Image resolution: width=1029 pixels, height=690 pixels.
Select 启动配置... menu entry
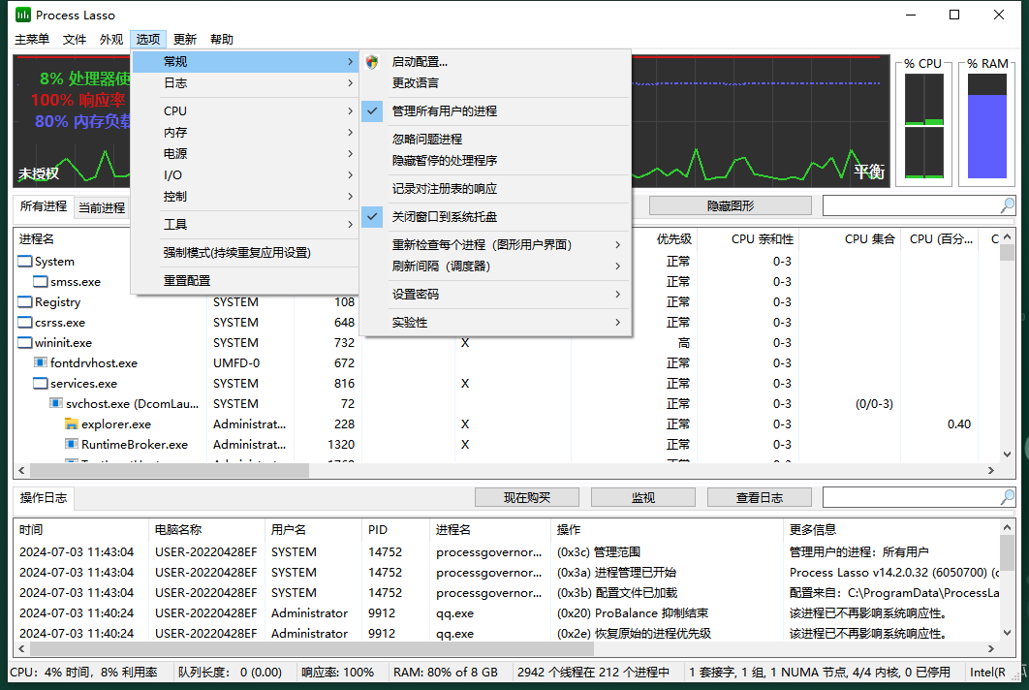495,62
